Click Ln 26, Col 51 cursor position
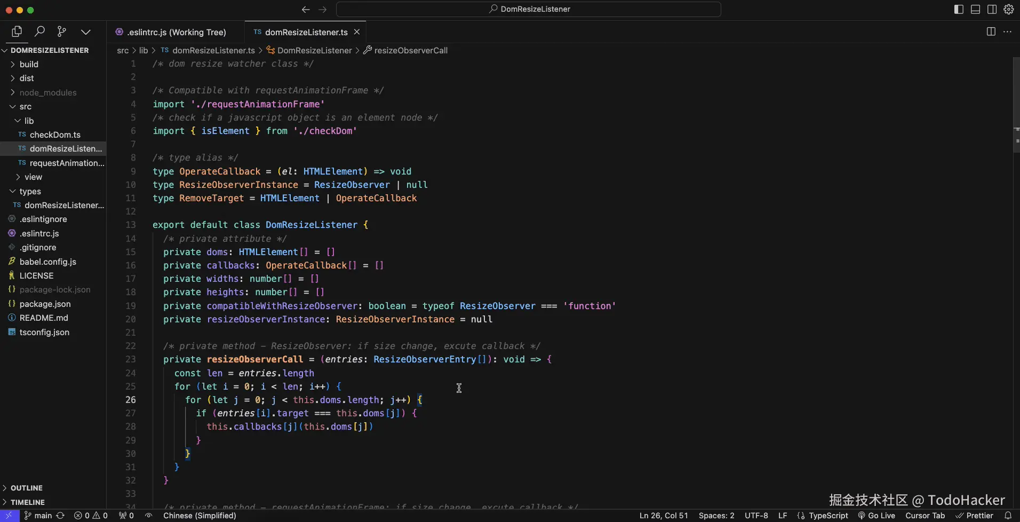Screen dimensions: 1020x522 [664, 516]
